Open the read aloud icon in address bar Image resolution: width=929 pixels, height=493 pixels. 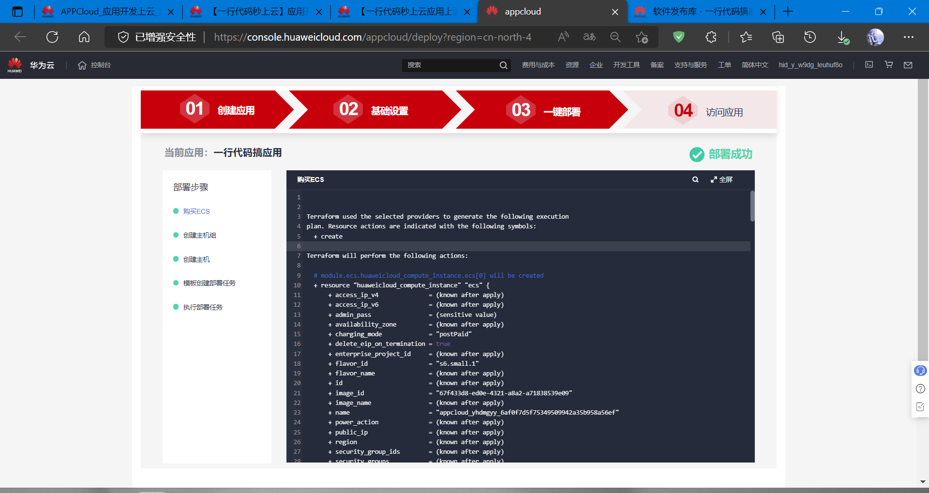(563, 37)
